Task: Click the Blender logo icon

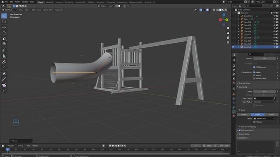Action: click(x=3, y=2)
